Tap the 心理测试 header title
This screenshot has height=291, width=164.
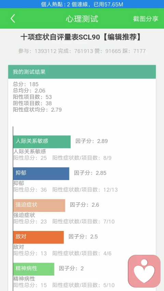click(x=82, y=19)
